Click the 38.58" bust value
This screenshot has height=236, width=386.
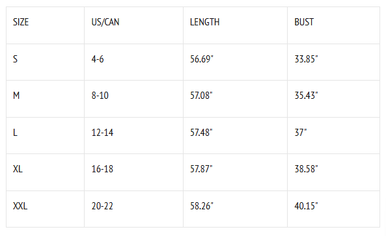pyautogui.click(x=306, y=169)
